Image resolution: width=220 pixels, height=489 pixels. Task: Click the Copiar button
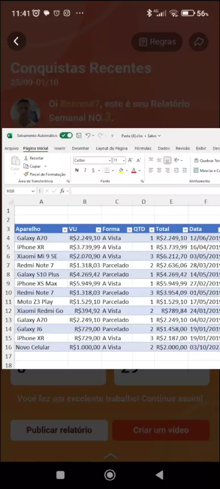pyautogui.click(x=33, y=166)
